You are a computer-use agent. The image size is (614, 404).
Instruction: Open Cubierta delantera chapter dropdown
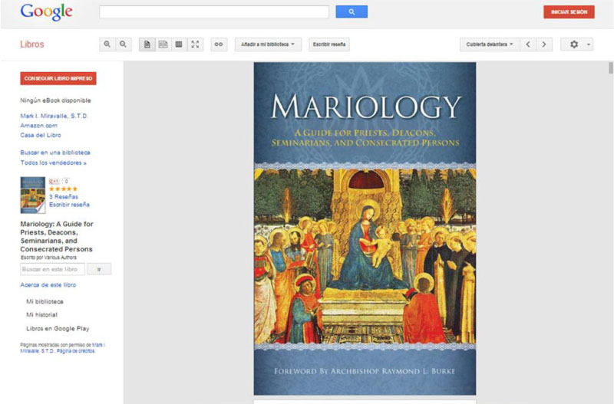(x=490, y=44)
